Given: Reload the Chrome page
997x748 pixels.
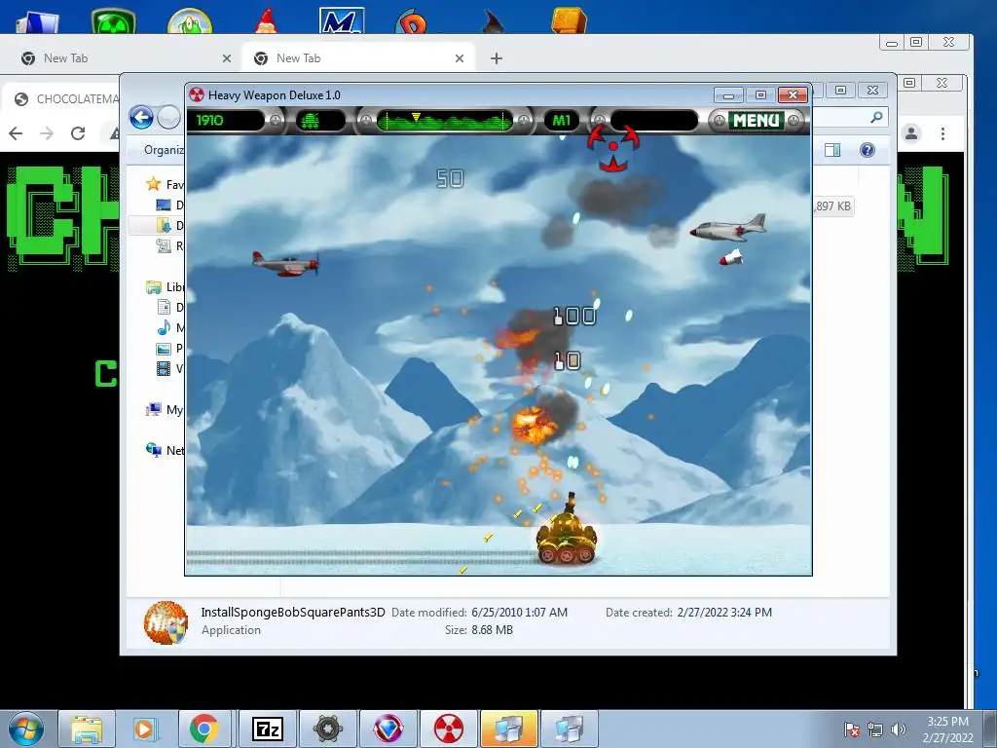Looking at the screenshot, I should tap(78, 133).
